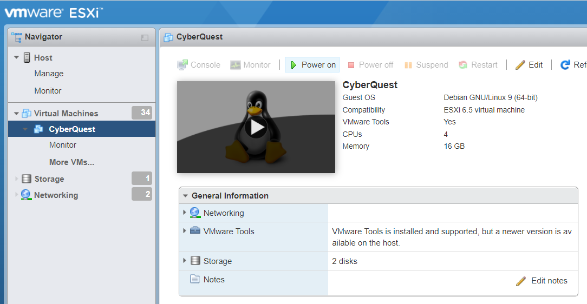Click the CyberQuest heading beside thumbnail
Image resolution: width=587 pixels, height=304 pixels.
pyautogui.click(x=370, y=85)
